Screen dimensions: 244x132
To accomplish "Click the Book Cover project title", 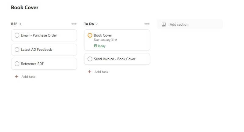I will (x=25, y=7).
